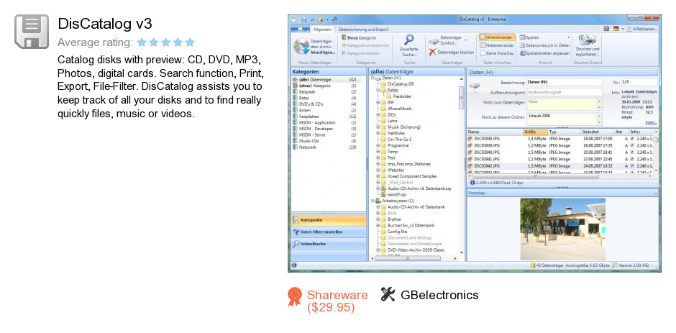
Task: Click the 'Kategorie umbenennen' button
Action: [x=365, y=45]
